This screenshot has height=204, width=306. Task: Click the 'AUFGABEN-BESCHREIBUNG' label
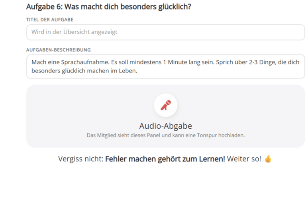pyautogui.click(x=58, y=50)
